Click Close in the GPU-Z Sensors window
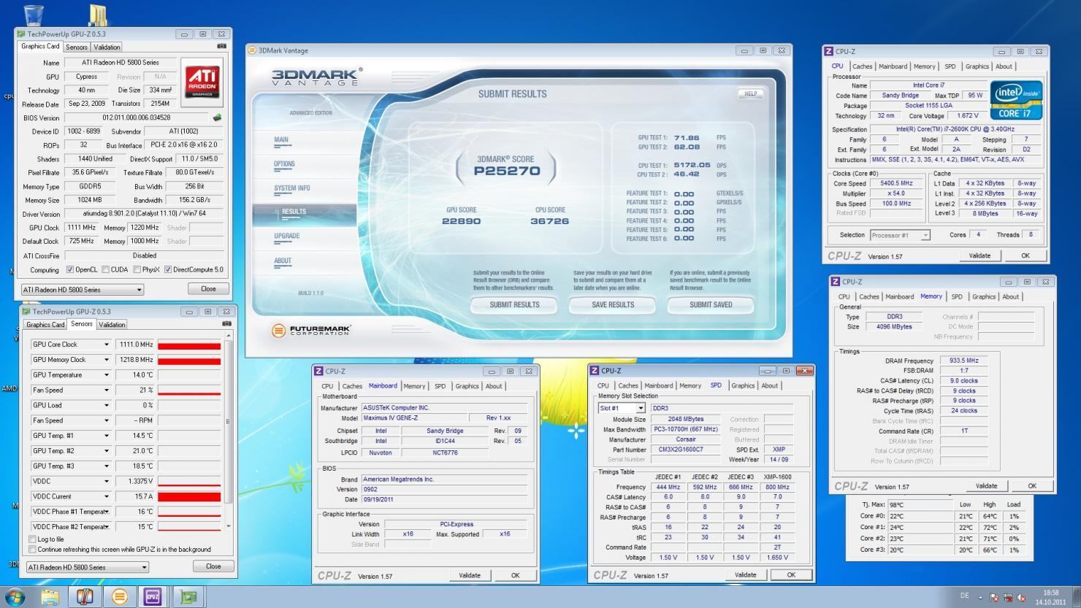 (x=213, y=566)
